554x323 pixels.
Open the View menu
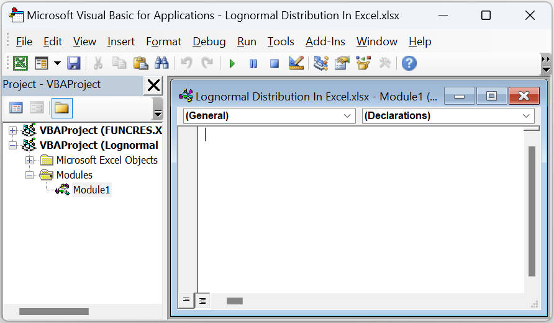pyautogui.click(x=84, y=42)
